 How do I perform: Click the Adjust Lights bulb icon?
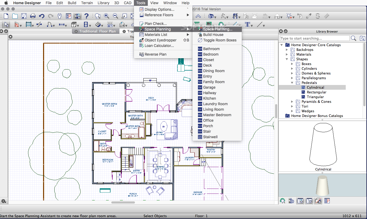tap(289, 16)
